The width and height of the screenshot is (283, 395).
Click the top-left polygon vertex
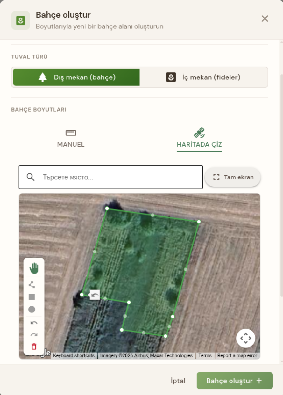click(107, 208)
